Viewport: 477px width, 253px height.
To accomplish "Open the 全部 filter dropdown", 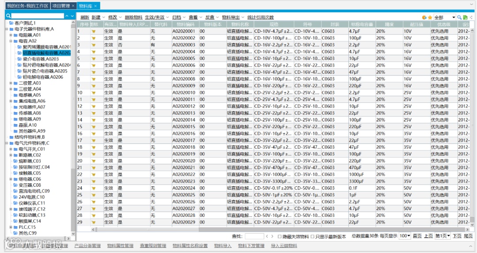I will pos(454,18).
